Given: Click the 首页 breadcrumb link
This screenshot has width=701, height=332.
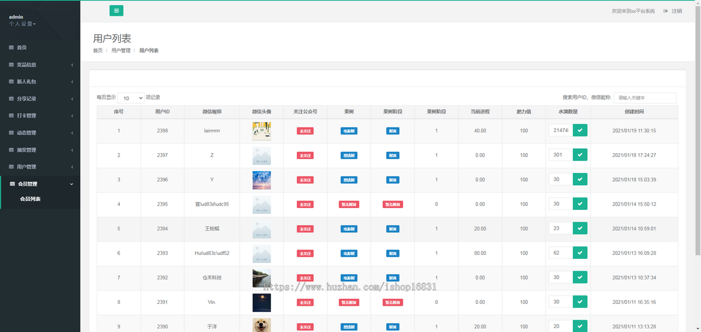Looking at the screenshot, I should coord(98,51).
